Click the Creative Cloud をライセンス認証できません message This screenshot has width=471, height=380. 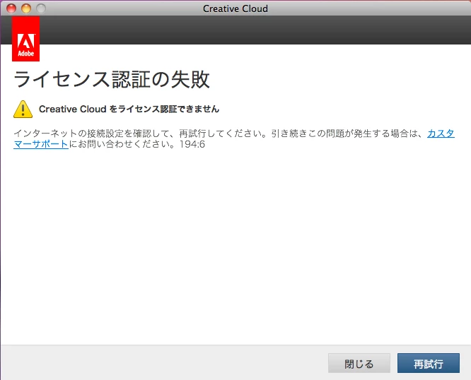[x=129, y=109]
